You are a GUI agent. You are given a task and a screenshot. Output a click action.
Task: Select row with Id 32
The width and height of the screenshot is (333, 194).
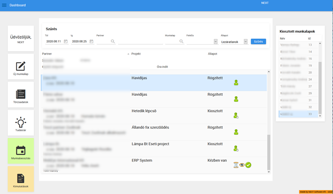coord(298,107)
